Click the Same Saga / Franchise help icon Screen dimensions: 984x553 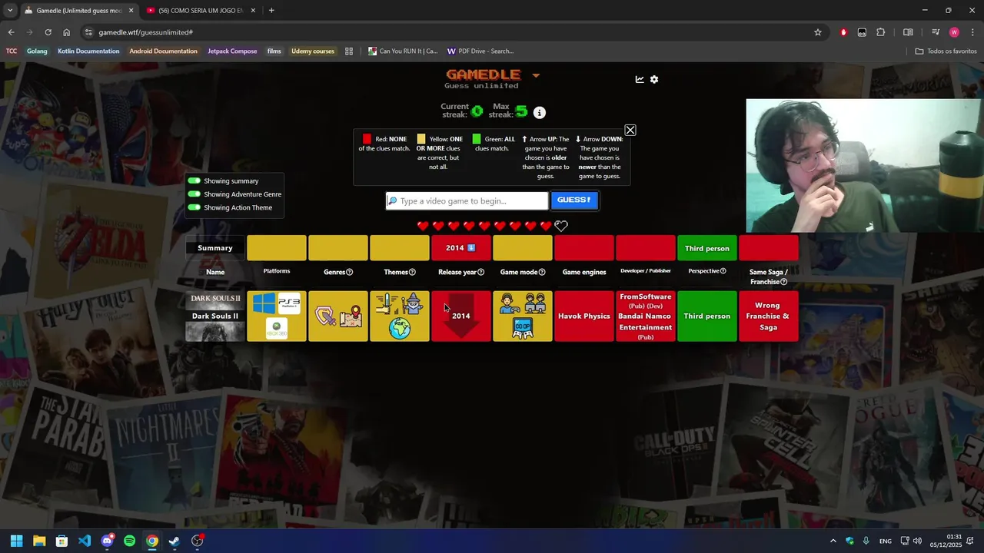783,282
